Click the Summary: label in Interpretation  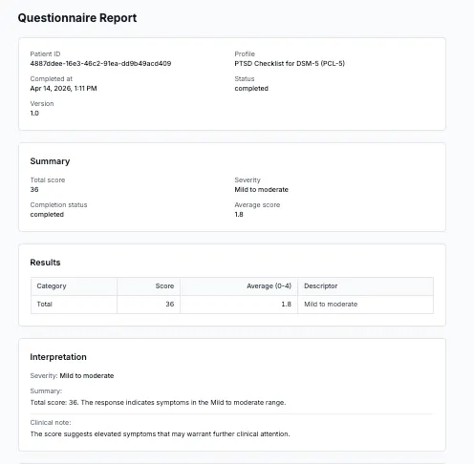(46, 390)
